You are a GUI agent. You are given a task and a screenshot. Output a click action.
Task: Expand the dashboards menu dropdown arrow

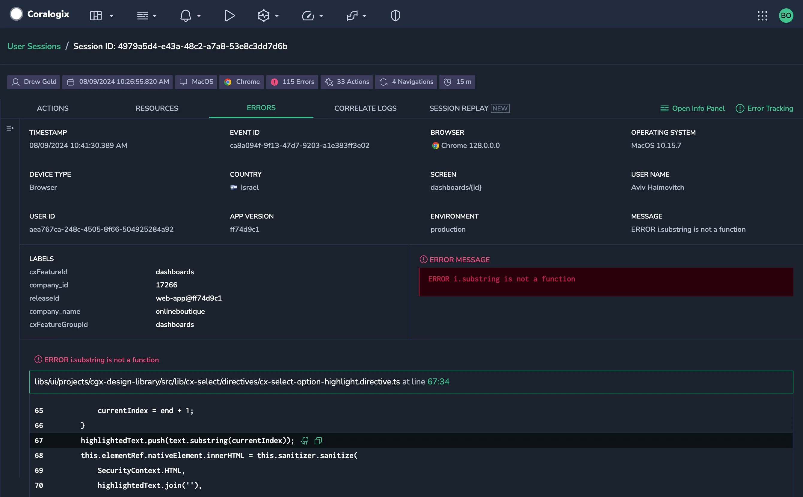pyautogui.click(x=111, y=16)
